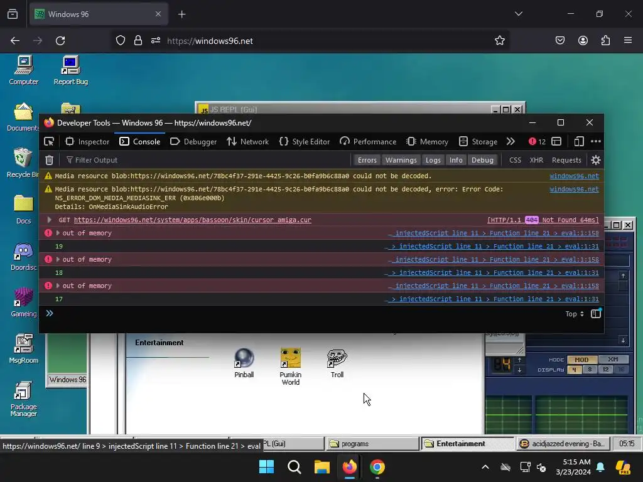Toggle the Debug filter
643x482 pixels.
click(482, 160)
